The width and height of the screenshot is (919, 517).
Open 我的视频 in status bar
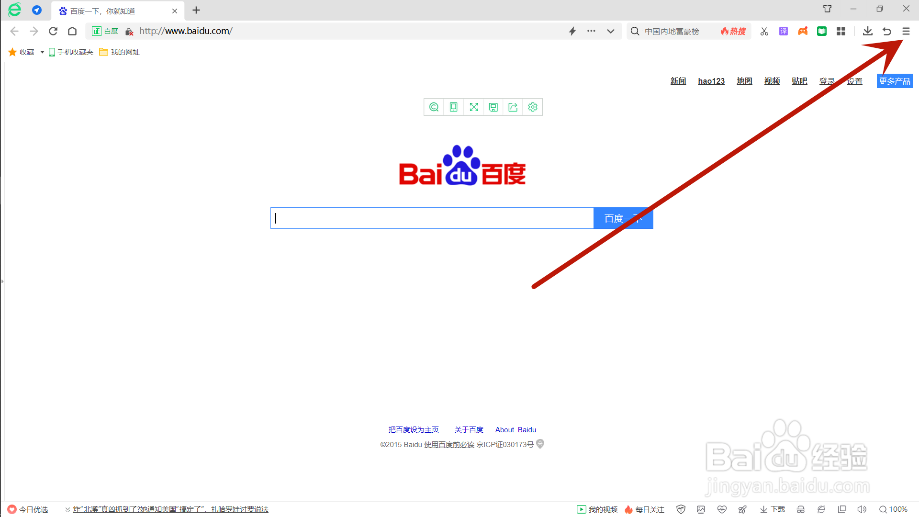pos(597,509)
